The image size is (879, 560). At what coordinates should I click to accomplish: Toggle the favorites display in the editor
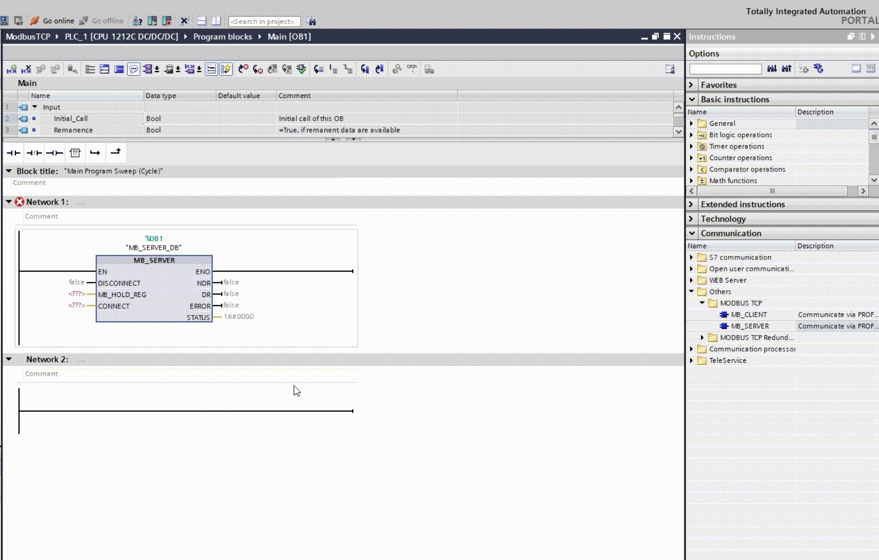pos(226,69)
